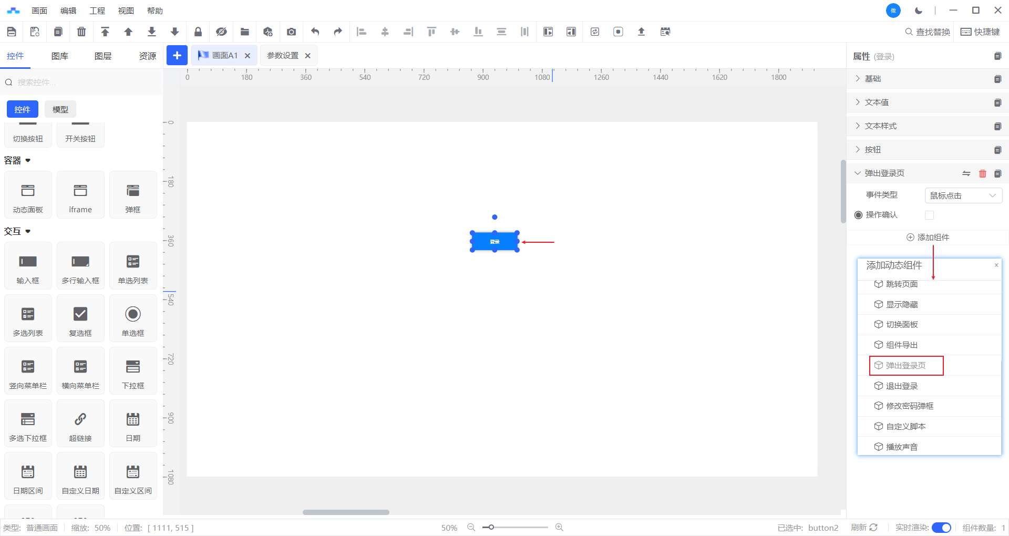Toggle the 实时渲染 switch
1009x536 pixels.
(x=941, y=528)
